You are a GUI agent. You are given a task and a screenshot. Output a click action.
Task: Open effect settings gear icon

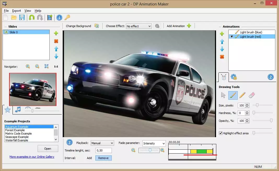point(157,26)
